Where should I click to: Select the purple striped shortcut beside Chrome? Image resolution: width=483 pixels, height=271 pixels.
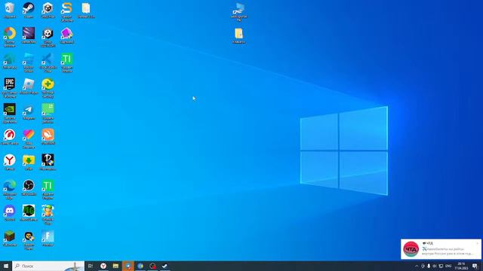[x=29, y=35]
